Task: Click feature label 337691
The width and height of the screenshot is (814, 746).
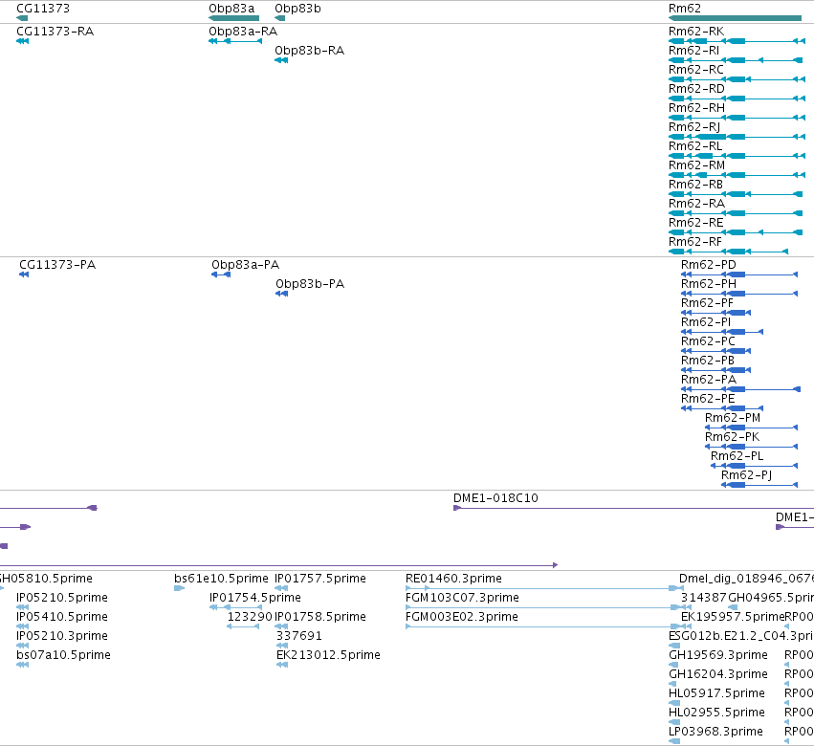Action: [299, 636]
